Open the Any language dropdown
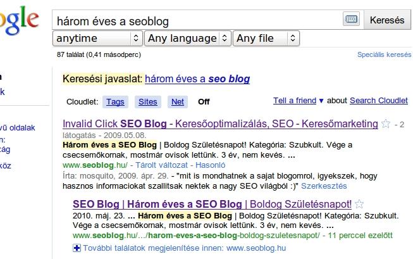 click(x=188, y=38)
